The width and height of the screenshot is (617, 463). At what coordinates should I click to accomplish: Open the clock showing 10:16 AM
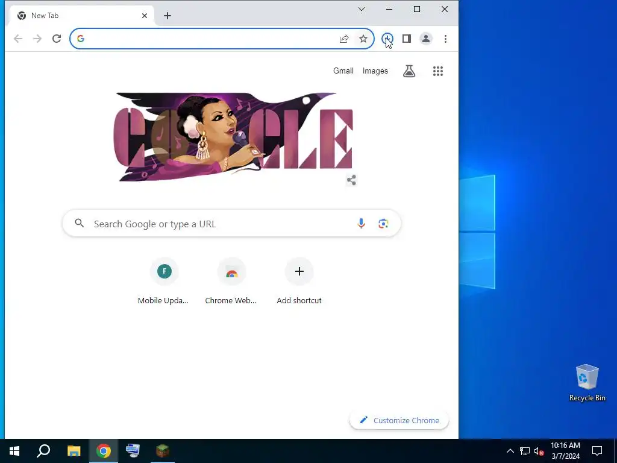(565, 451)
